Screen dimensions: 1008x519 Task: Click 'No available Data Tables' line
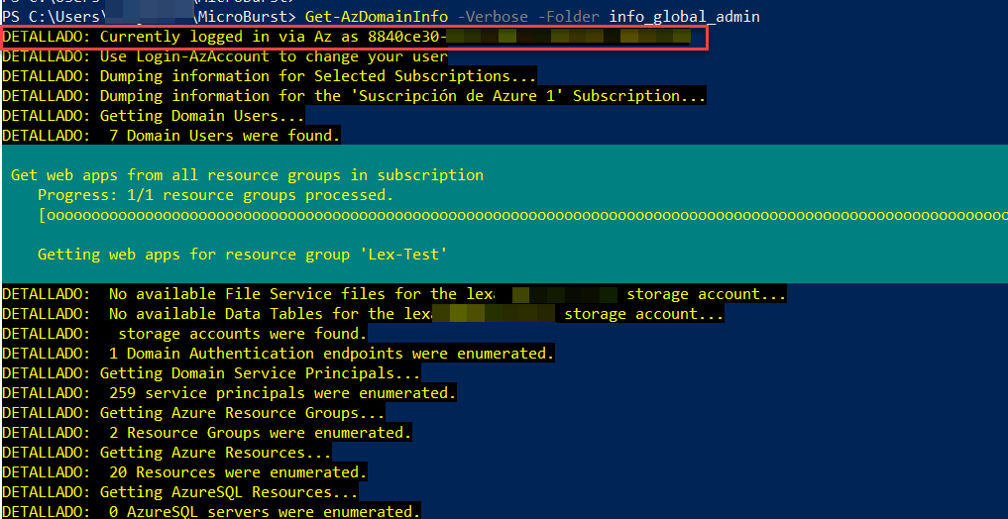[363, 315]
